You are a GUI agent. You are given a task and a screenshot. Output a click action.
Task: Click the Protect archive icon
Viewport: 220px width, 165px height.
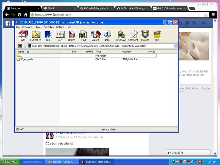145,35
